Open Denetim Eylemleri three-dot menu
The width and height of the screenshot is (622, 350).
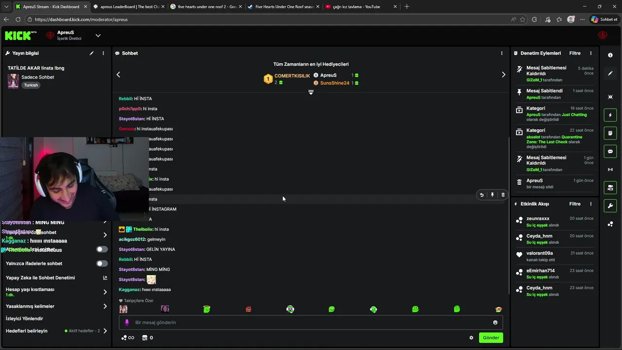[591, 53]
